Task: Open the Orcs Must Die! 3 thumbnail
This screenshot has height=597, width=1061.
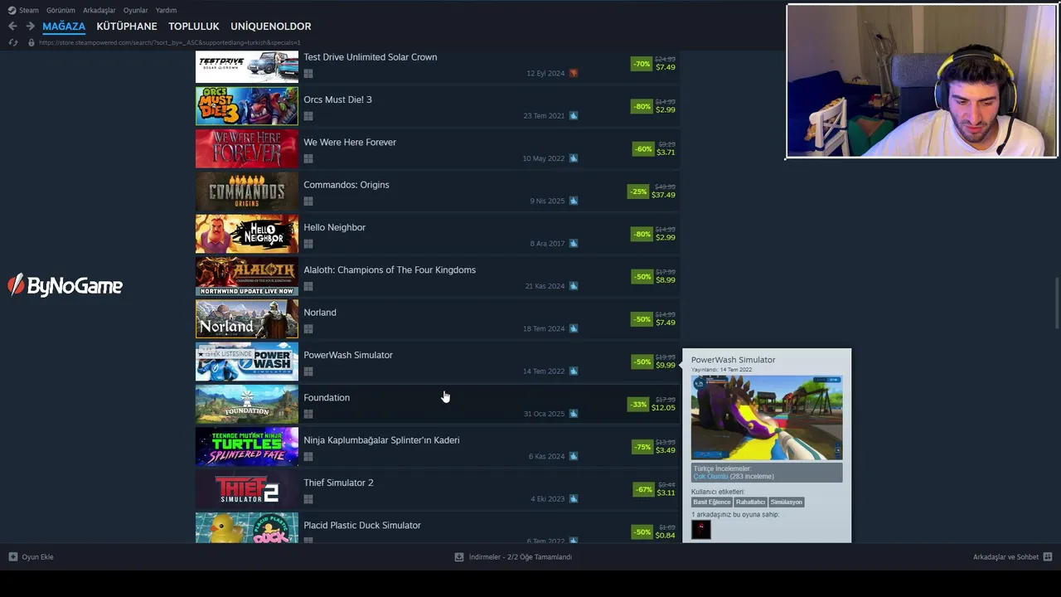Action: pos(247,106)
